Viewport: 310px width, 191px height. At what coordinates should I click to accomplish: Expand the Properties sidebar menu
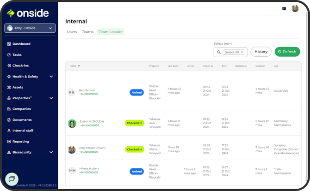tap(51, 98)
